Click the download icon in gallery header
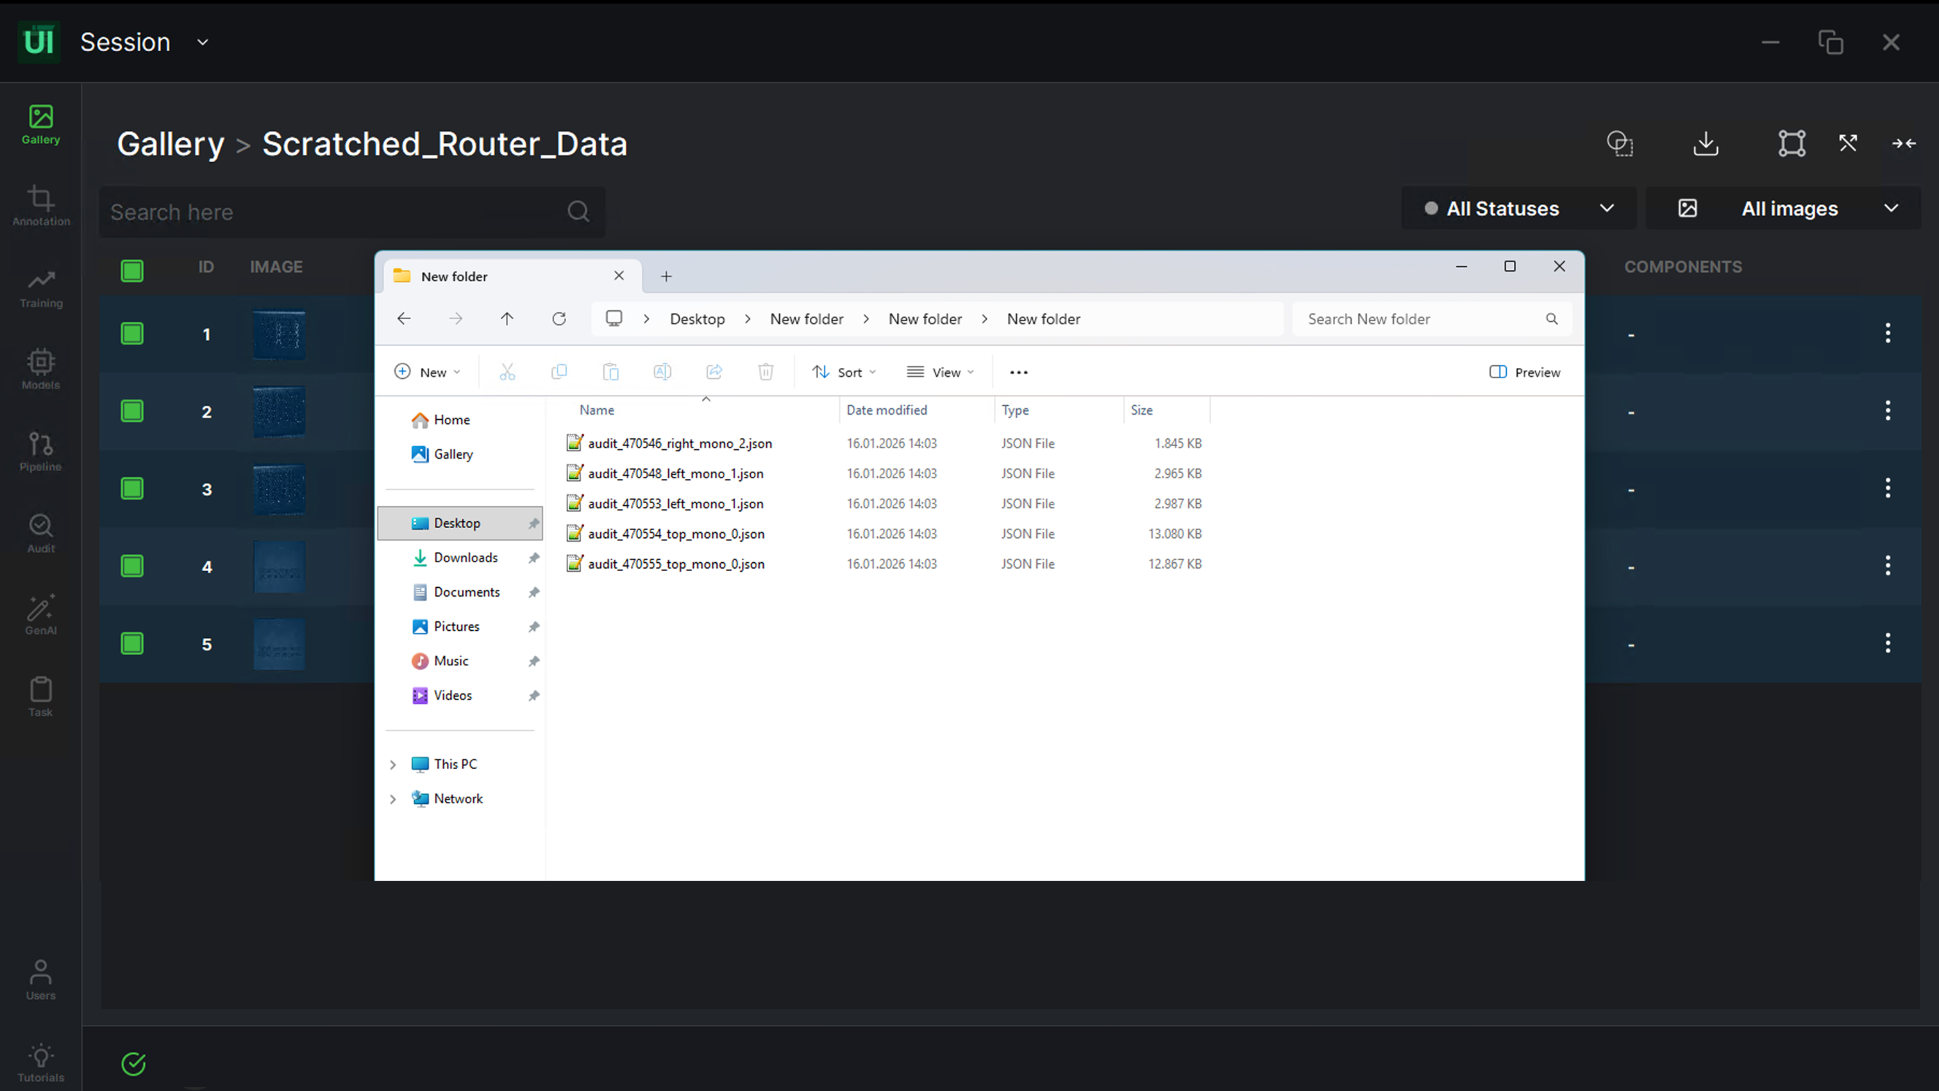 point(1706,143)
